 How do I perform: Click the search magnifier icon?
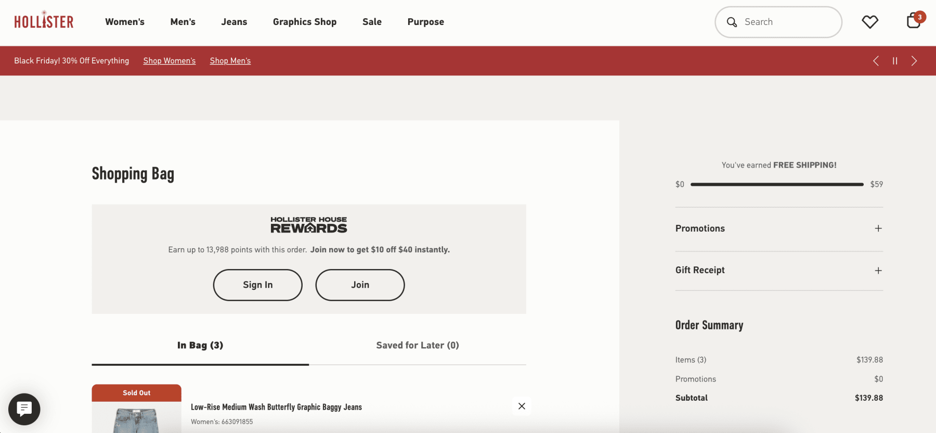[732, 22]
